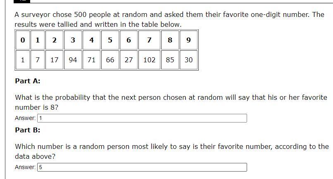Click the tally cell showing 27

(x=128, y=60)
